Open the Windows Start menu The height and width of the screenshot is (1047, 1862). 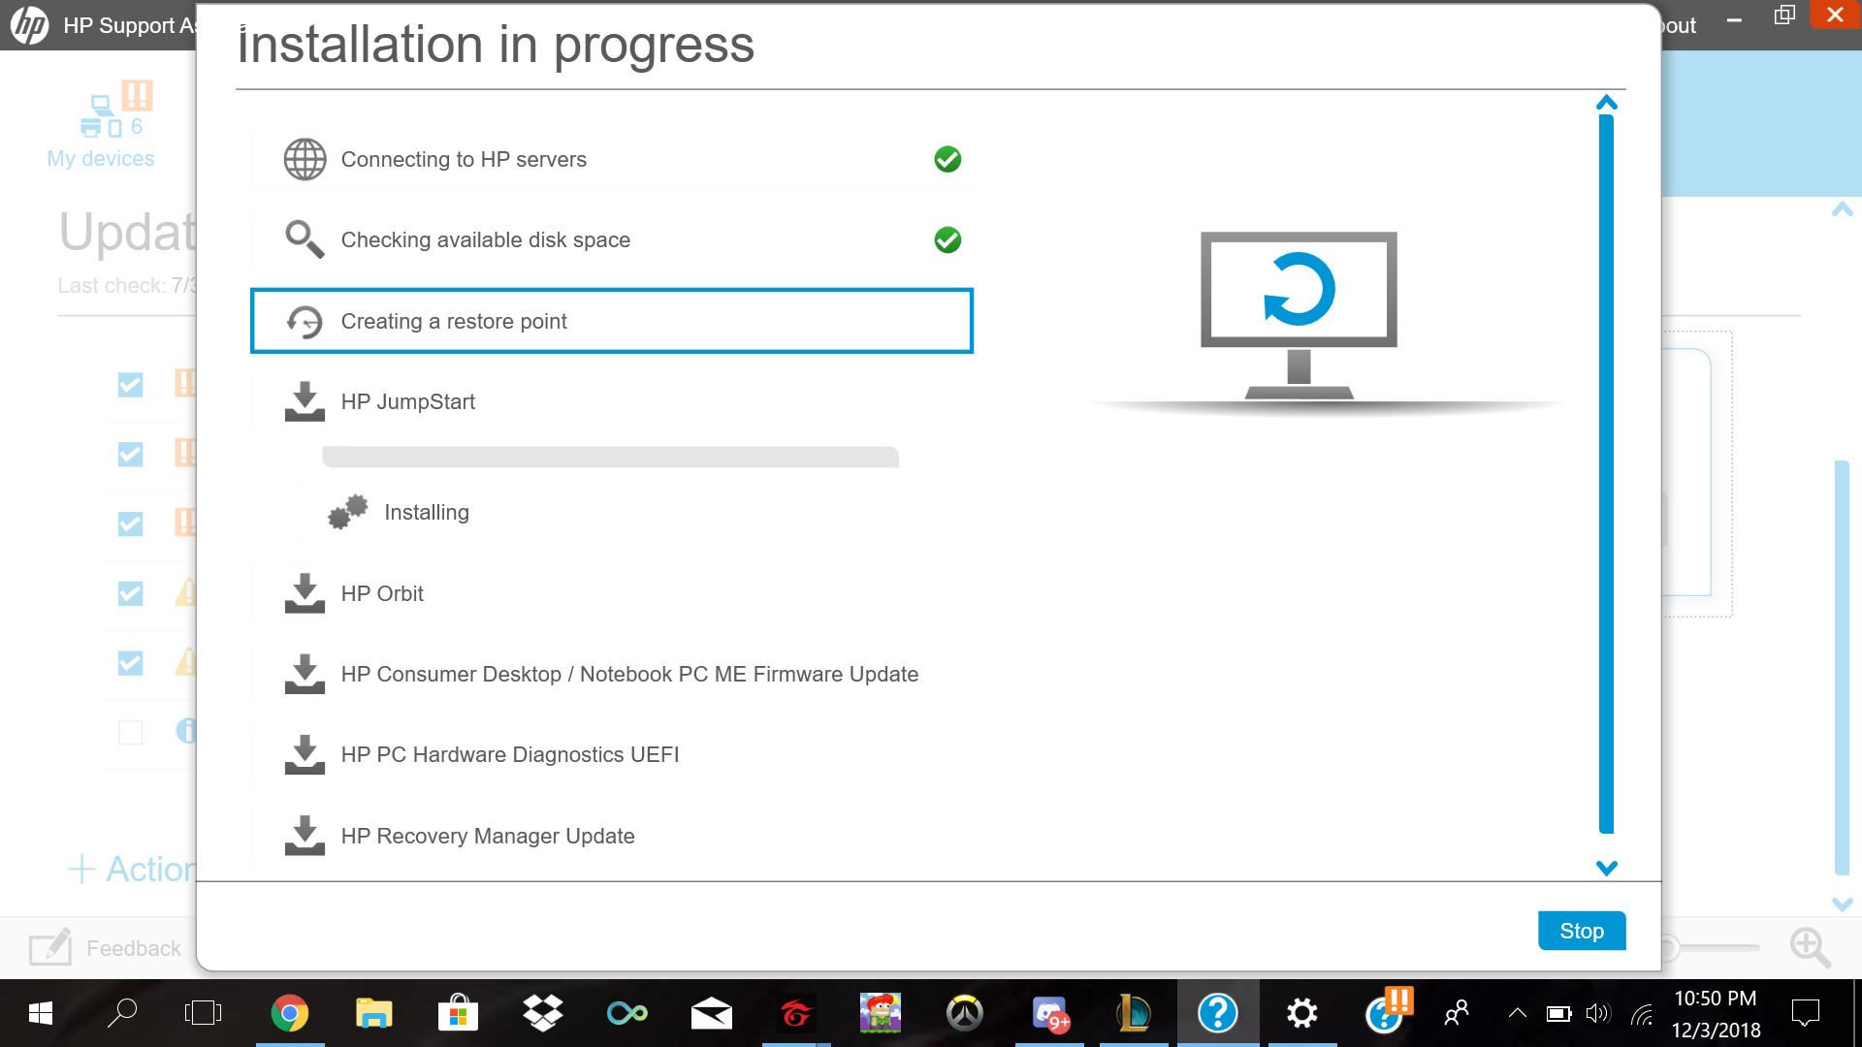pyautogui.click(x=40, y=1013)
